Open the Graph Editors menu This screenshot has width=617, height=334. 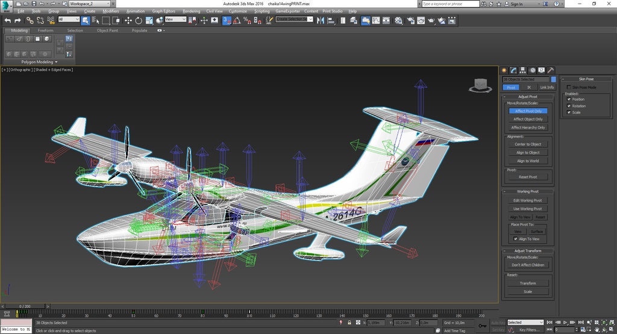(x=164, y=11)
